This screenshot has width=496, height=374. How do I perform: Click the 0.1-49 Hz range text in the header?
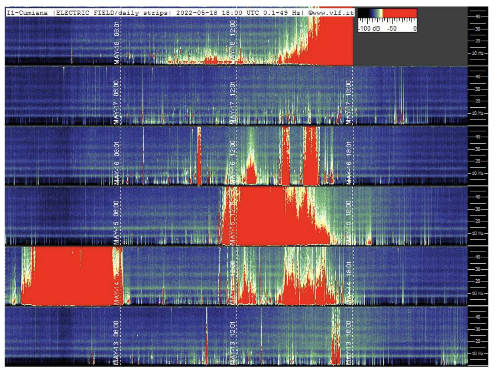coord(282,13)
